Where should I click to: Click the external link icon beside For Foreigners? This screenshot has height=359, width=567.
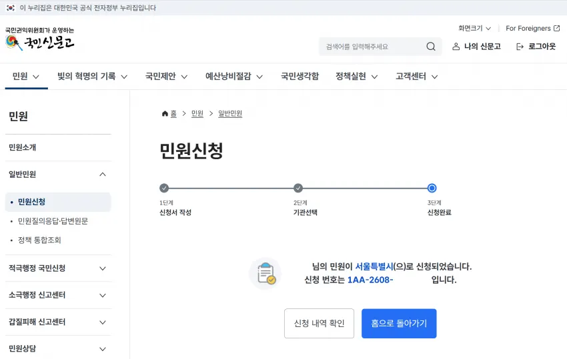pos(557,28)
